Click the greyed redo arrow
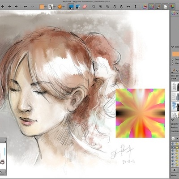Screen dimensions: 179x179 pyautogui.click(x=32, y=7)
